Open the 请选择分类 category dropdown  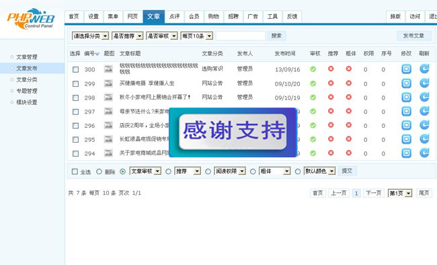90,36
